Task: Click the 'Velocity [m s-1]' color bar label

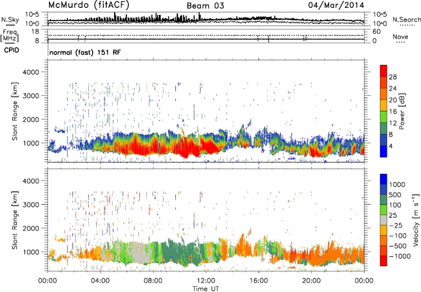Action: (x=416, y=220)
